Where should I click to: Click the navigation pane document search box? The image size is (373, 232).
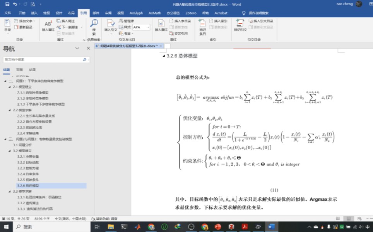(43, 60)
